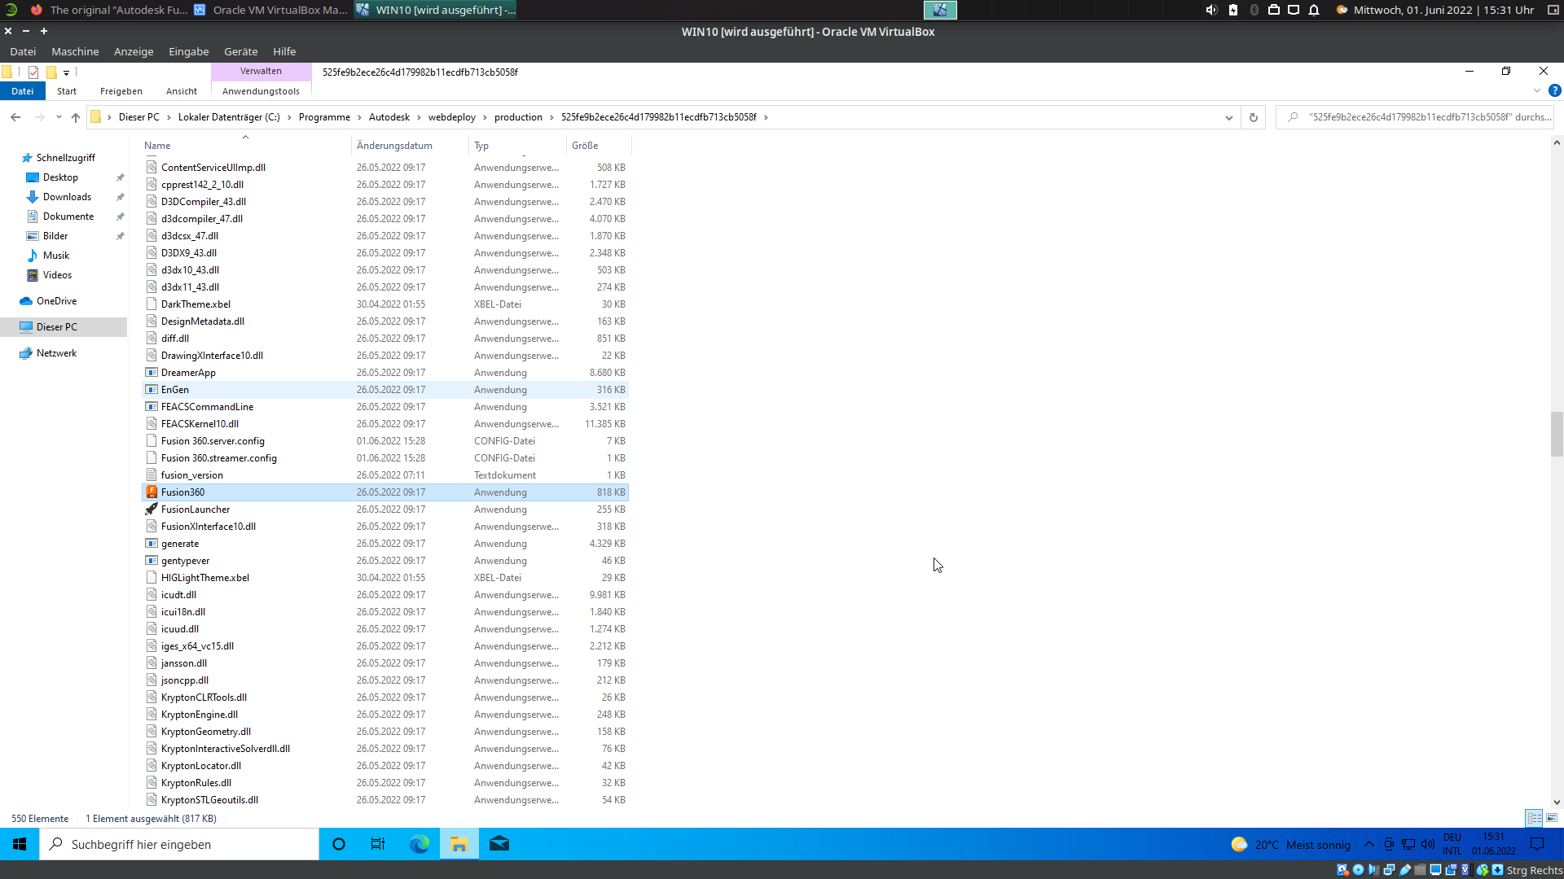This screenshot has height=879, width=1564.
Task: Unpin Downloads using its pin icon
Action: [120, 196]
